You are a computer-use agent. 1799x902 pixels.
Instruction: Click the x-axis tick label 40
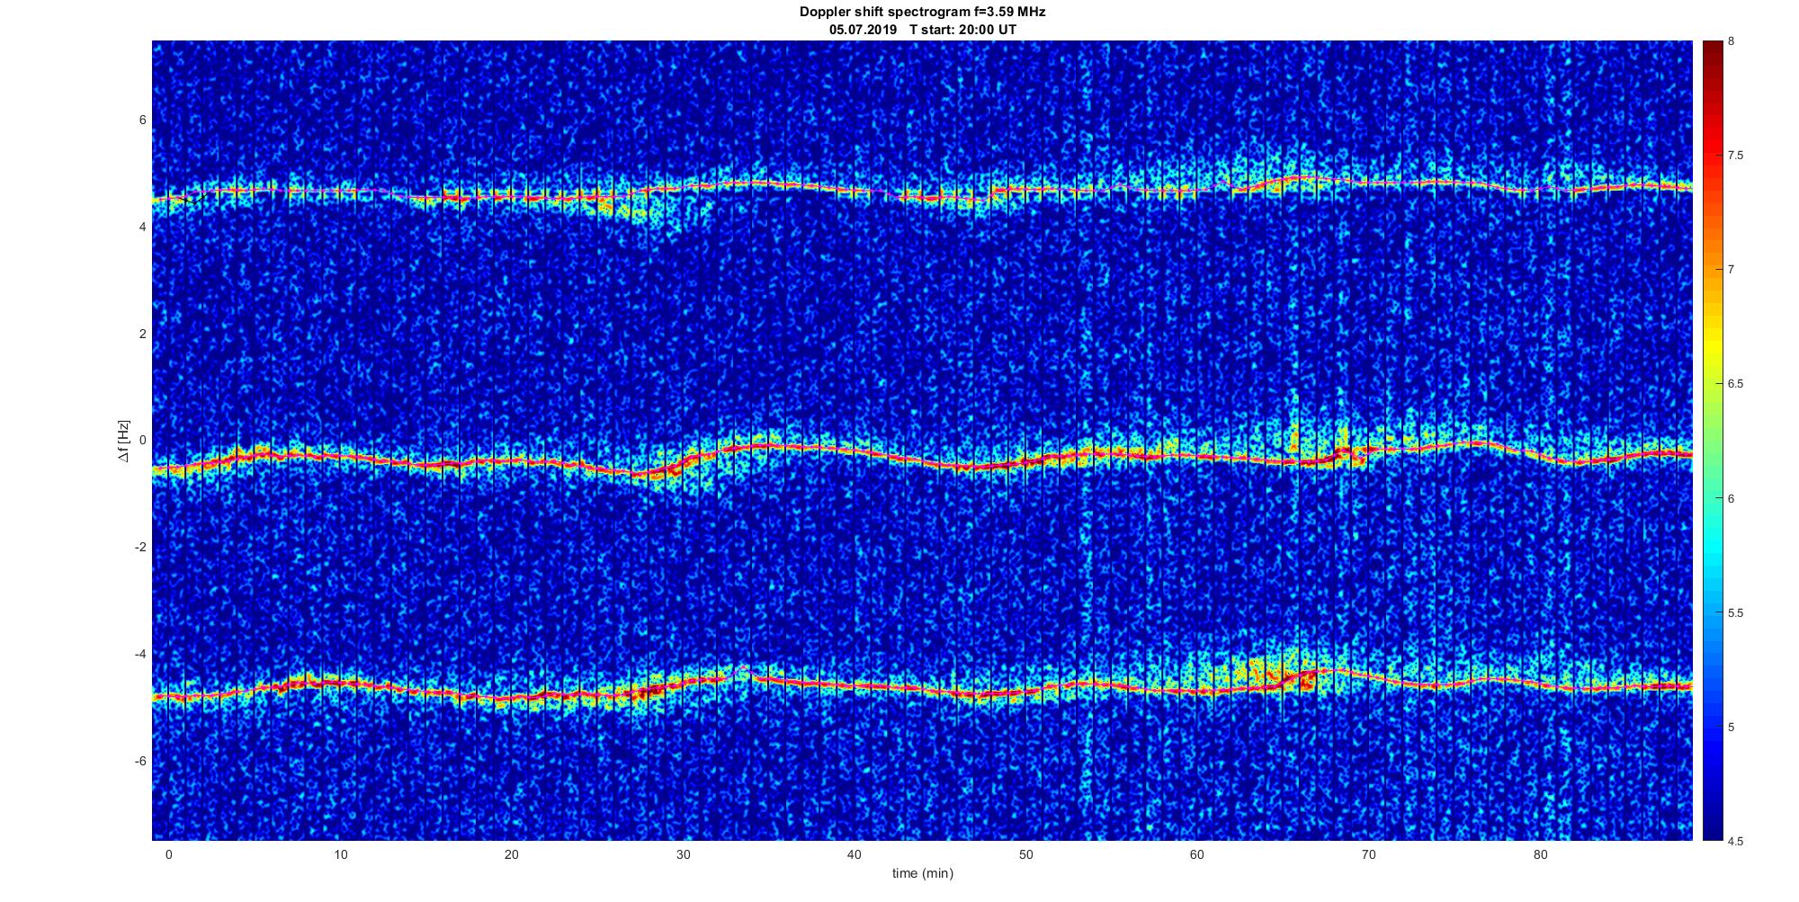point(855,854)
